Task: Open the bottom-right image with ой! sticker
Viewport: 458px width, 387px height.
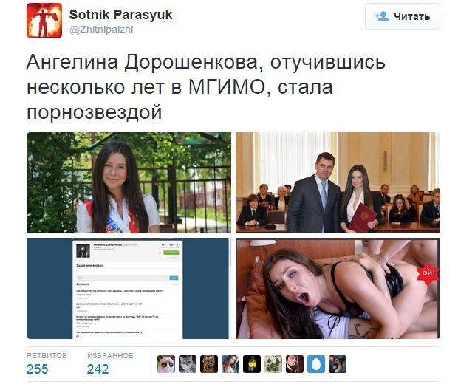Action: coord(338,288)
